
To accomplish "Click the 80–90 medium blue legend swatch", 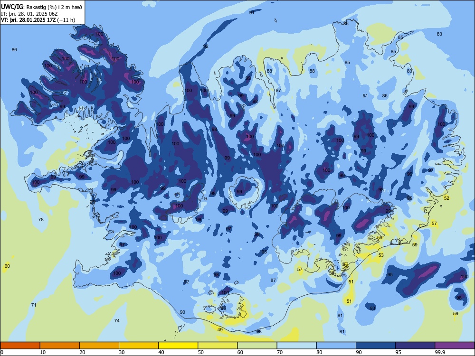I will 336,346.
